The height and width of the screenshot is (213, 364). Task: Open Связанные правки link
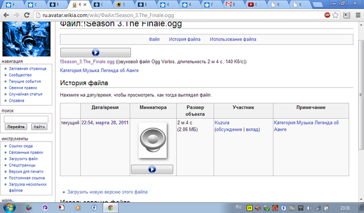pos(26,152)
